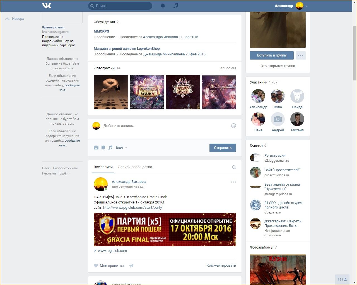Open the Реклама footer link
Screen dimensions: 357x285
[49, 173]
